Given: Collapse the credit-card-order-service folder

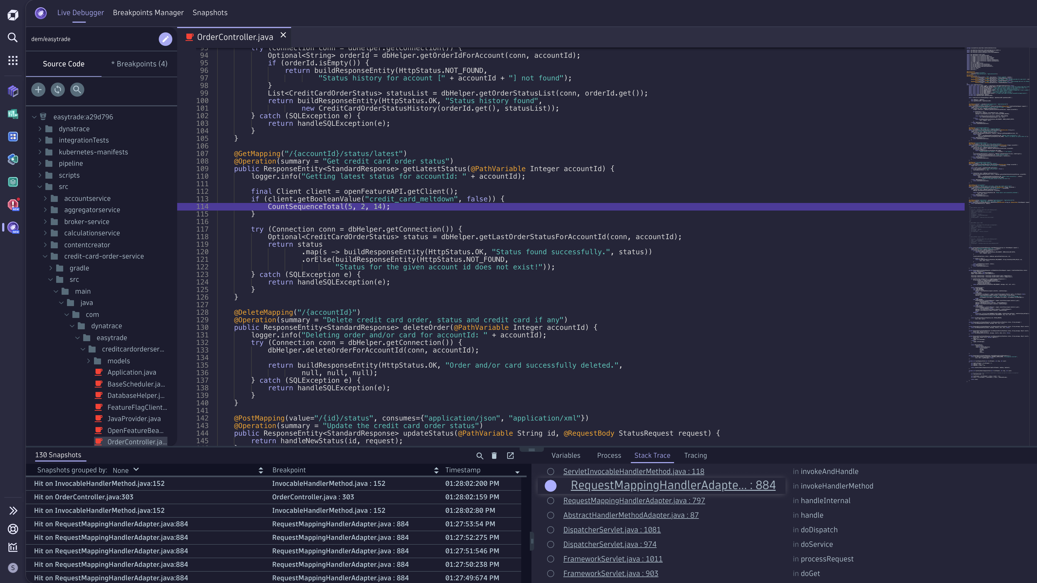Looking at the screenshot, I should point(45,256).
